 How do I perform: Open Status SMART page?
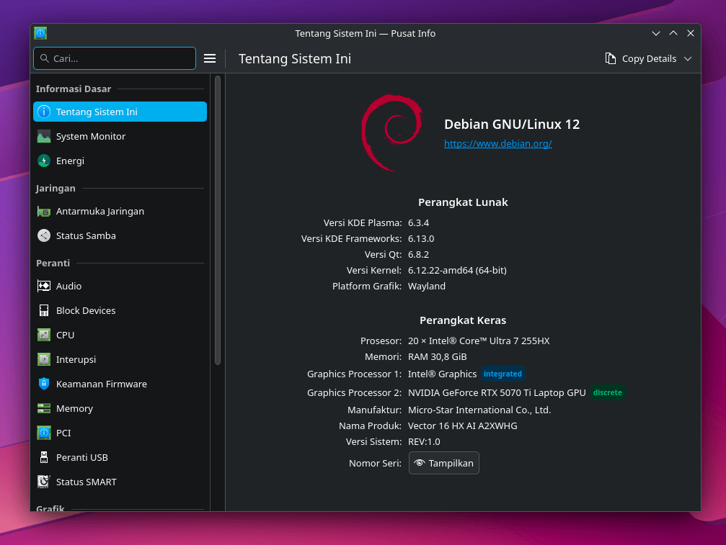click(120, 482)
